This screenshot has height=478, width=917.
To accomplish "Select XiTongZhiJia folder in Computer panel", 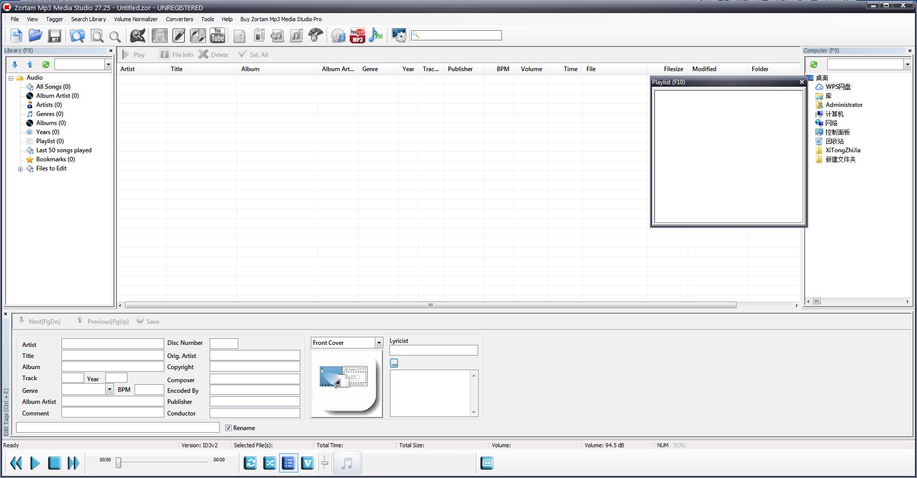I will coord(843,150).
